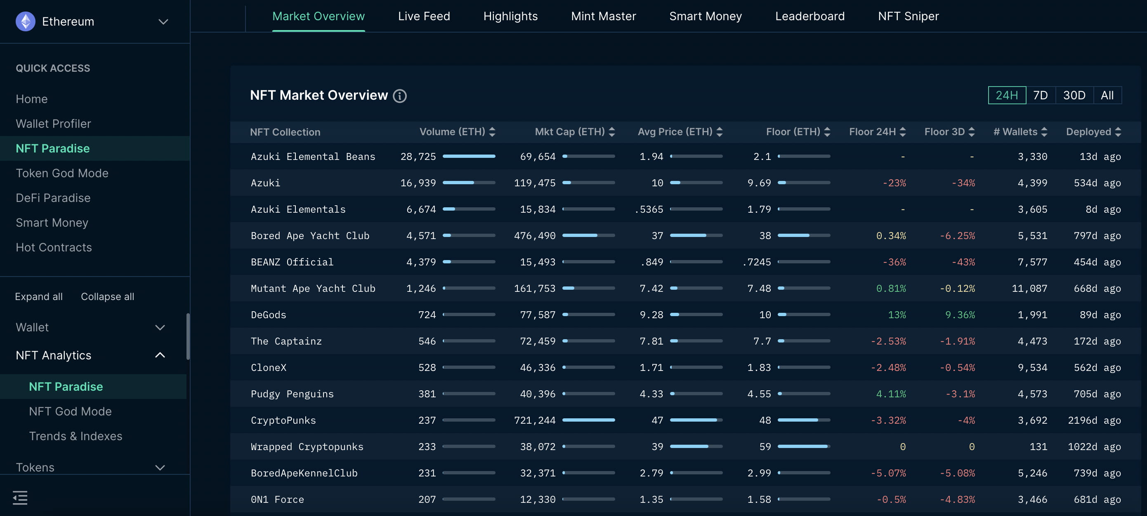Collapse the sidebar using the bottom menu icon
This screenshot has height=516, width=1147.
20,497
